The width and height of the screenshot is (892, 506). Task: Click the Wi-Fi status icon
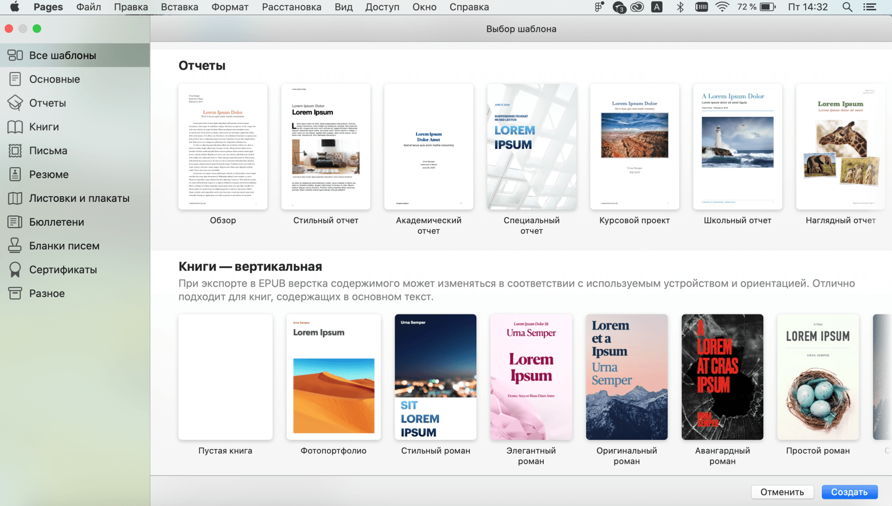722,7
